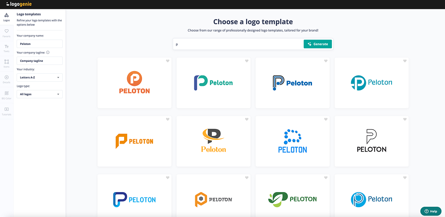Viewport: 445px width, 217px height.
Task: Open the Icons sidebar tab
Action: (x=7, y=64)
